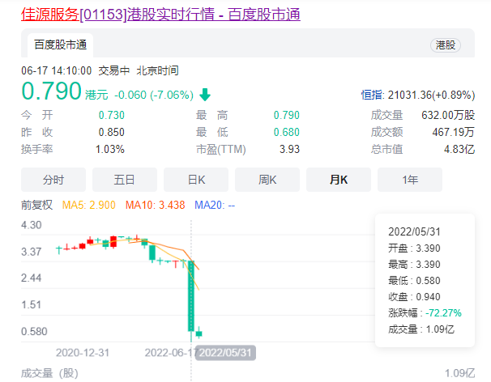The height and width of the screenshot is (382, 491).
Task: Click the 成交量 (股) chart label
Action: pyautogui.click(x=49, y=373)
